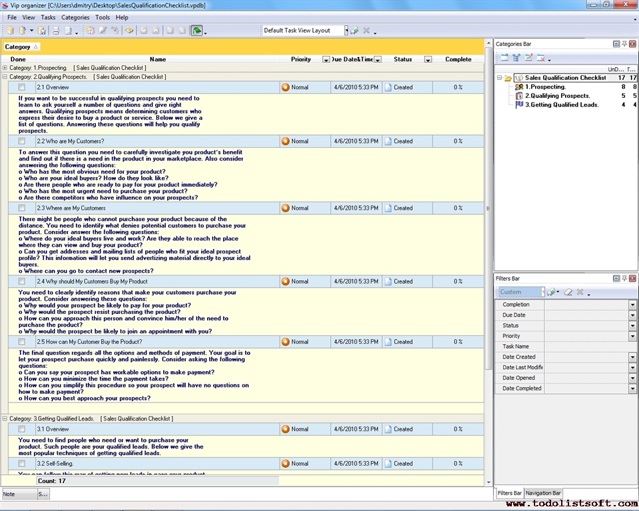
Task: Tick the checkbox for 2.4 Why should My Customers Buy
Action: click(22, 281)
